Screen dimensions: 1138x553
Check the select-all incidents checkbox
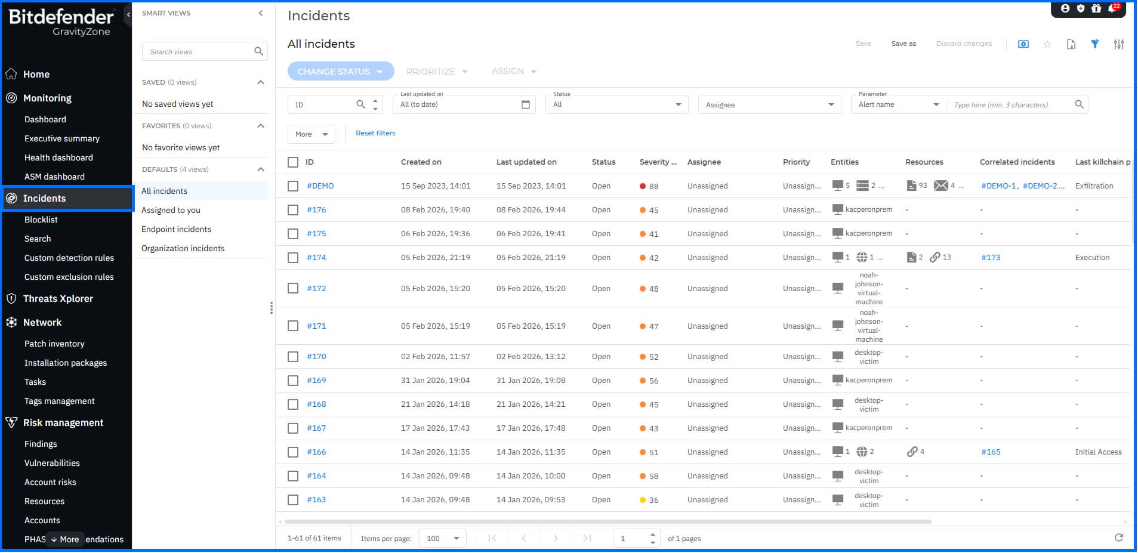click(293, 162)
